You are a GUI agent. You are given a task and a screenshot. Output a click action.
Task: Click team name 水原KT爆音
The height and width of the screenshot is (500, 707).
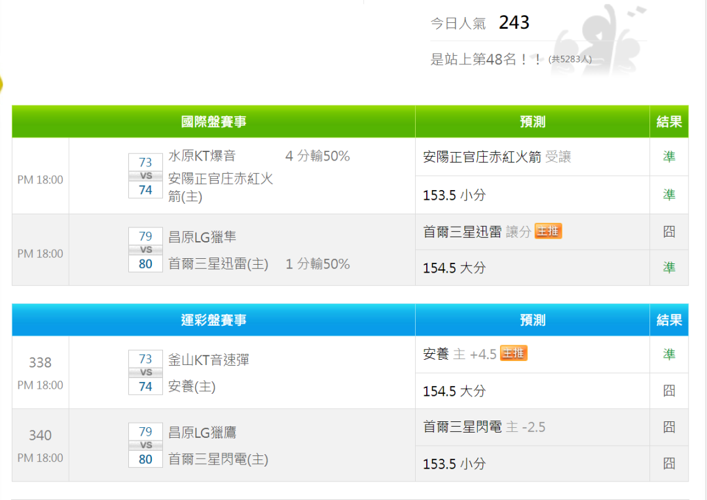pos(202,156)
